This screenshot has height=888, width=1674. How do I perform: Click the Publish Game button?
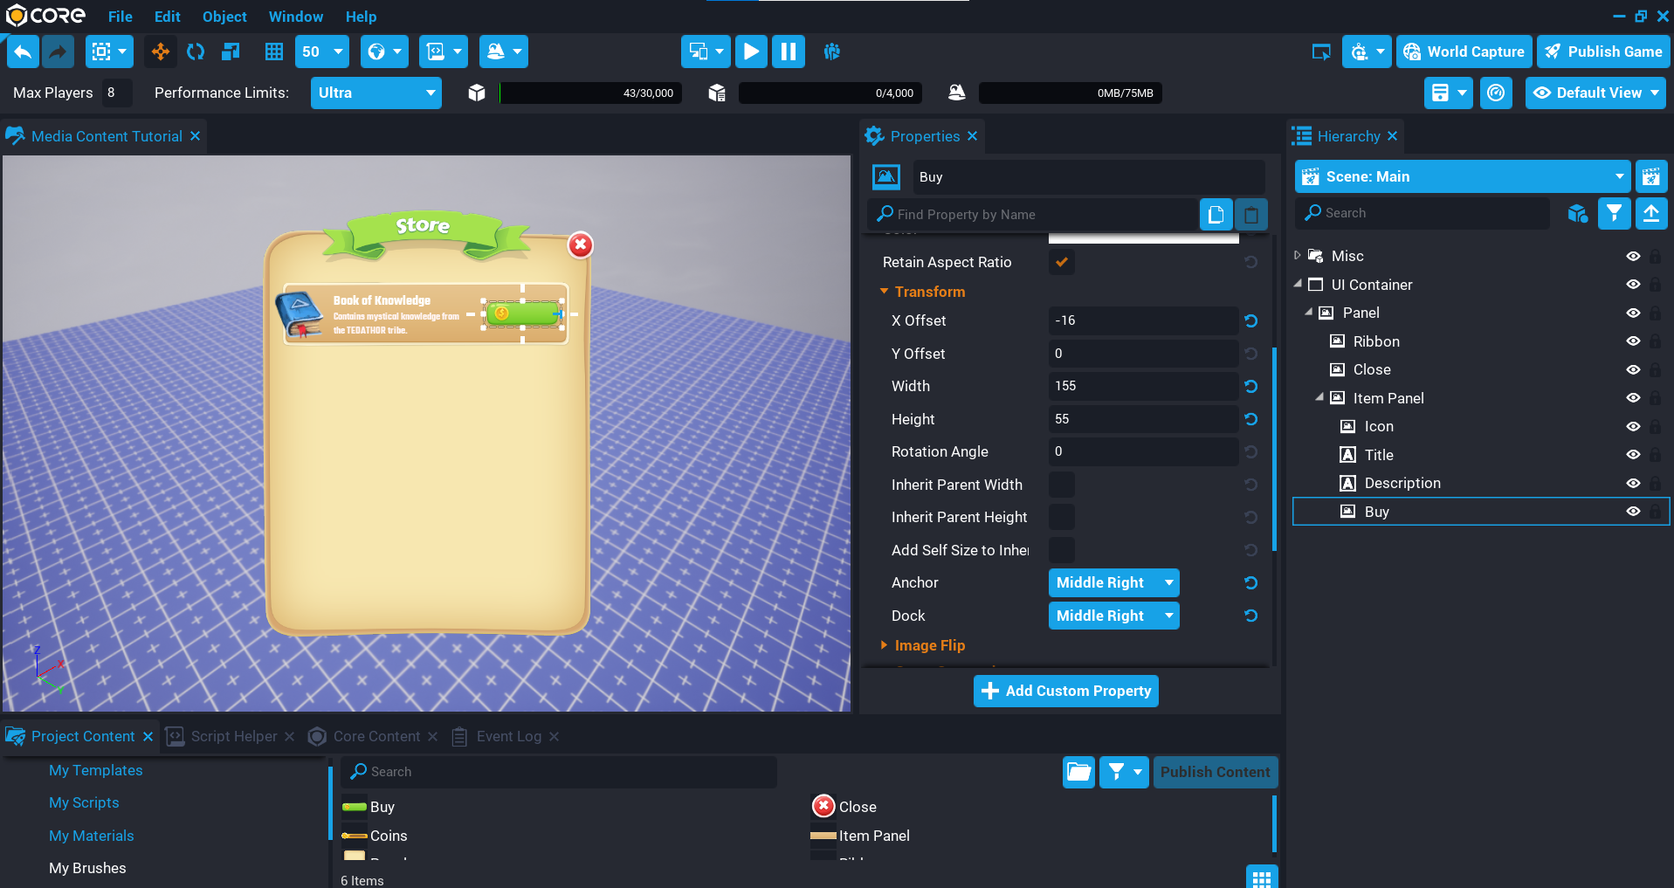1603,52
